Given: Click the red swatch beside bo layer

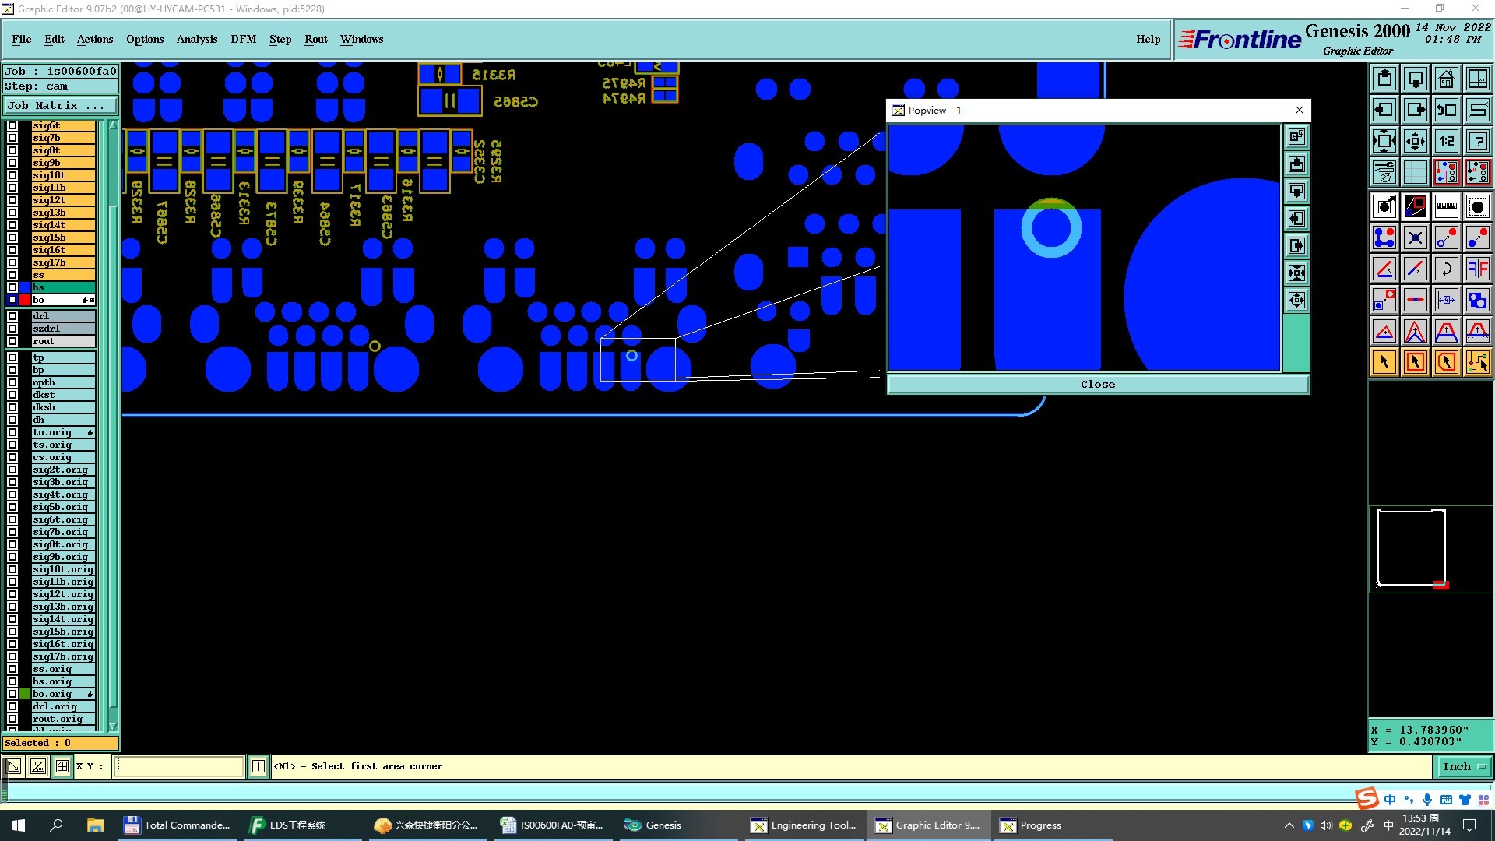Looking at the screenshot, I should tap(25, 300).
